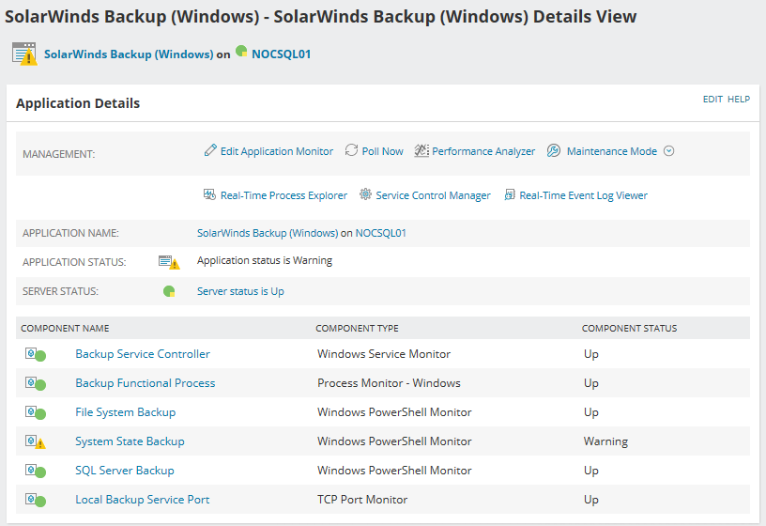Open HELP for Application Details

click(x=739, y=99)
